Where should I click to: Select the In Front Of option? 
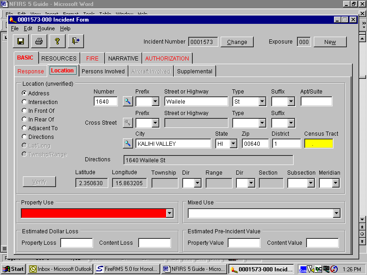tap(24, 111)
